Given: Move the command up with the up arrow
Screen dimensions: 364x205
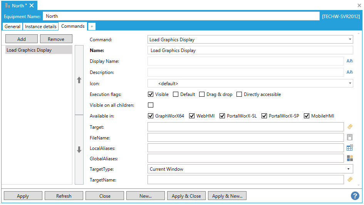Looking at the screenshot, I should [x=79, y=80].
